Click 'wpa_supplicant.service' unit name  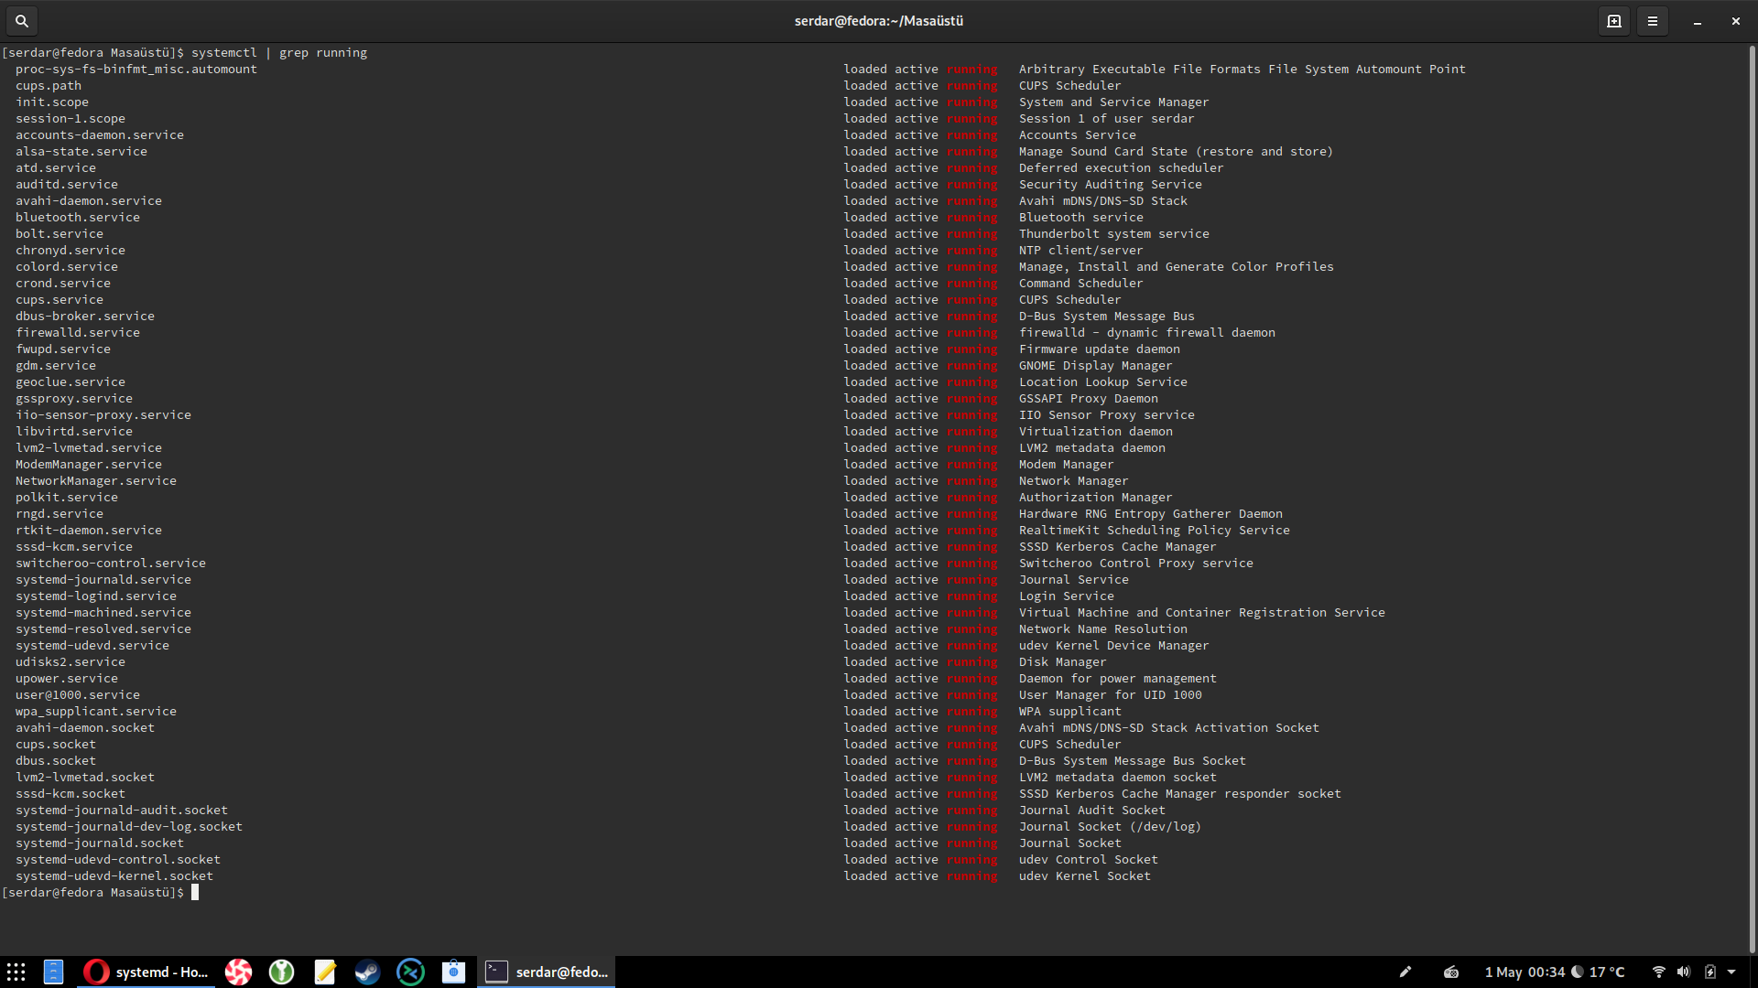click(x=96, y=712)
